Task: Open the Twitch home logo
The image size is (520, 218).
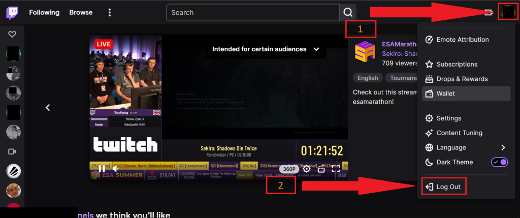Action: (x=12, y=13)
